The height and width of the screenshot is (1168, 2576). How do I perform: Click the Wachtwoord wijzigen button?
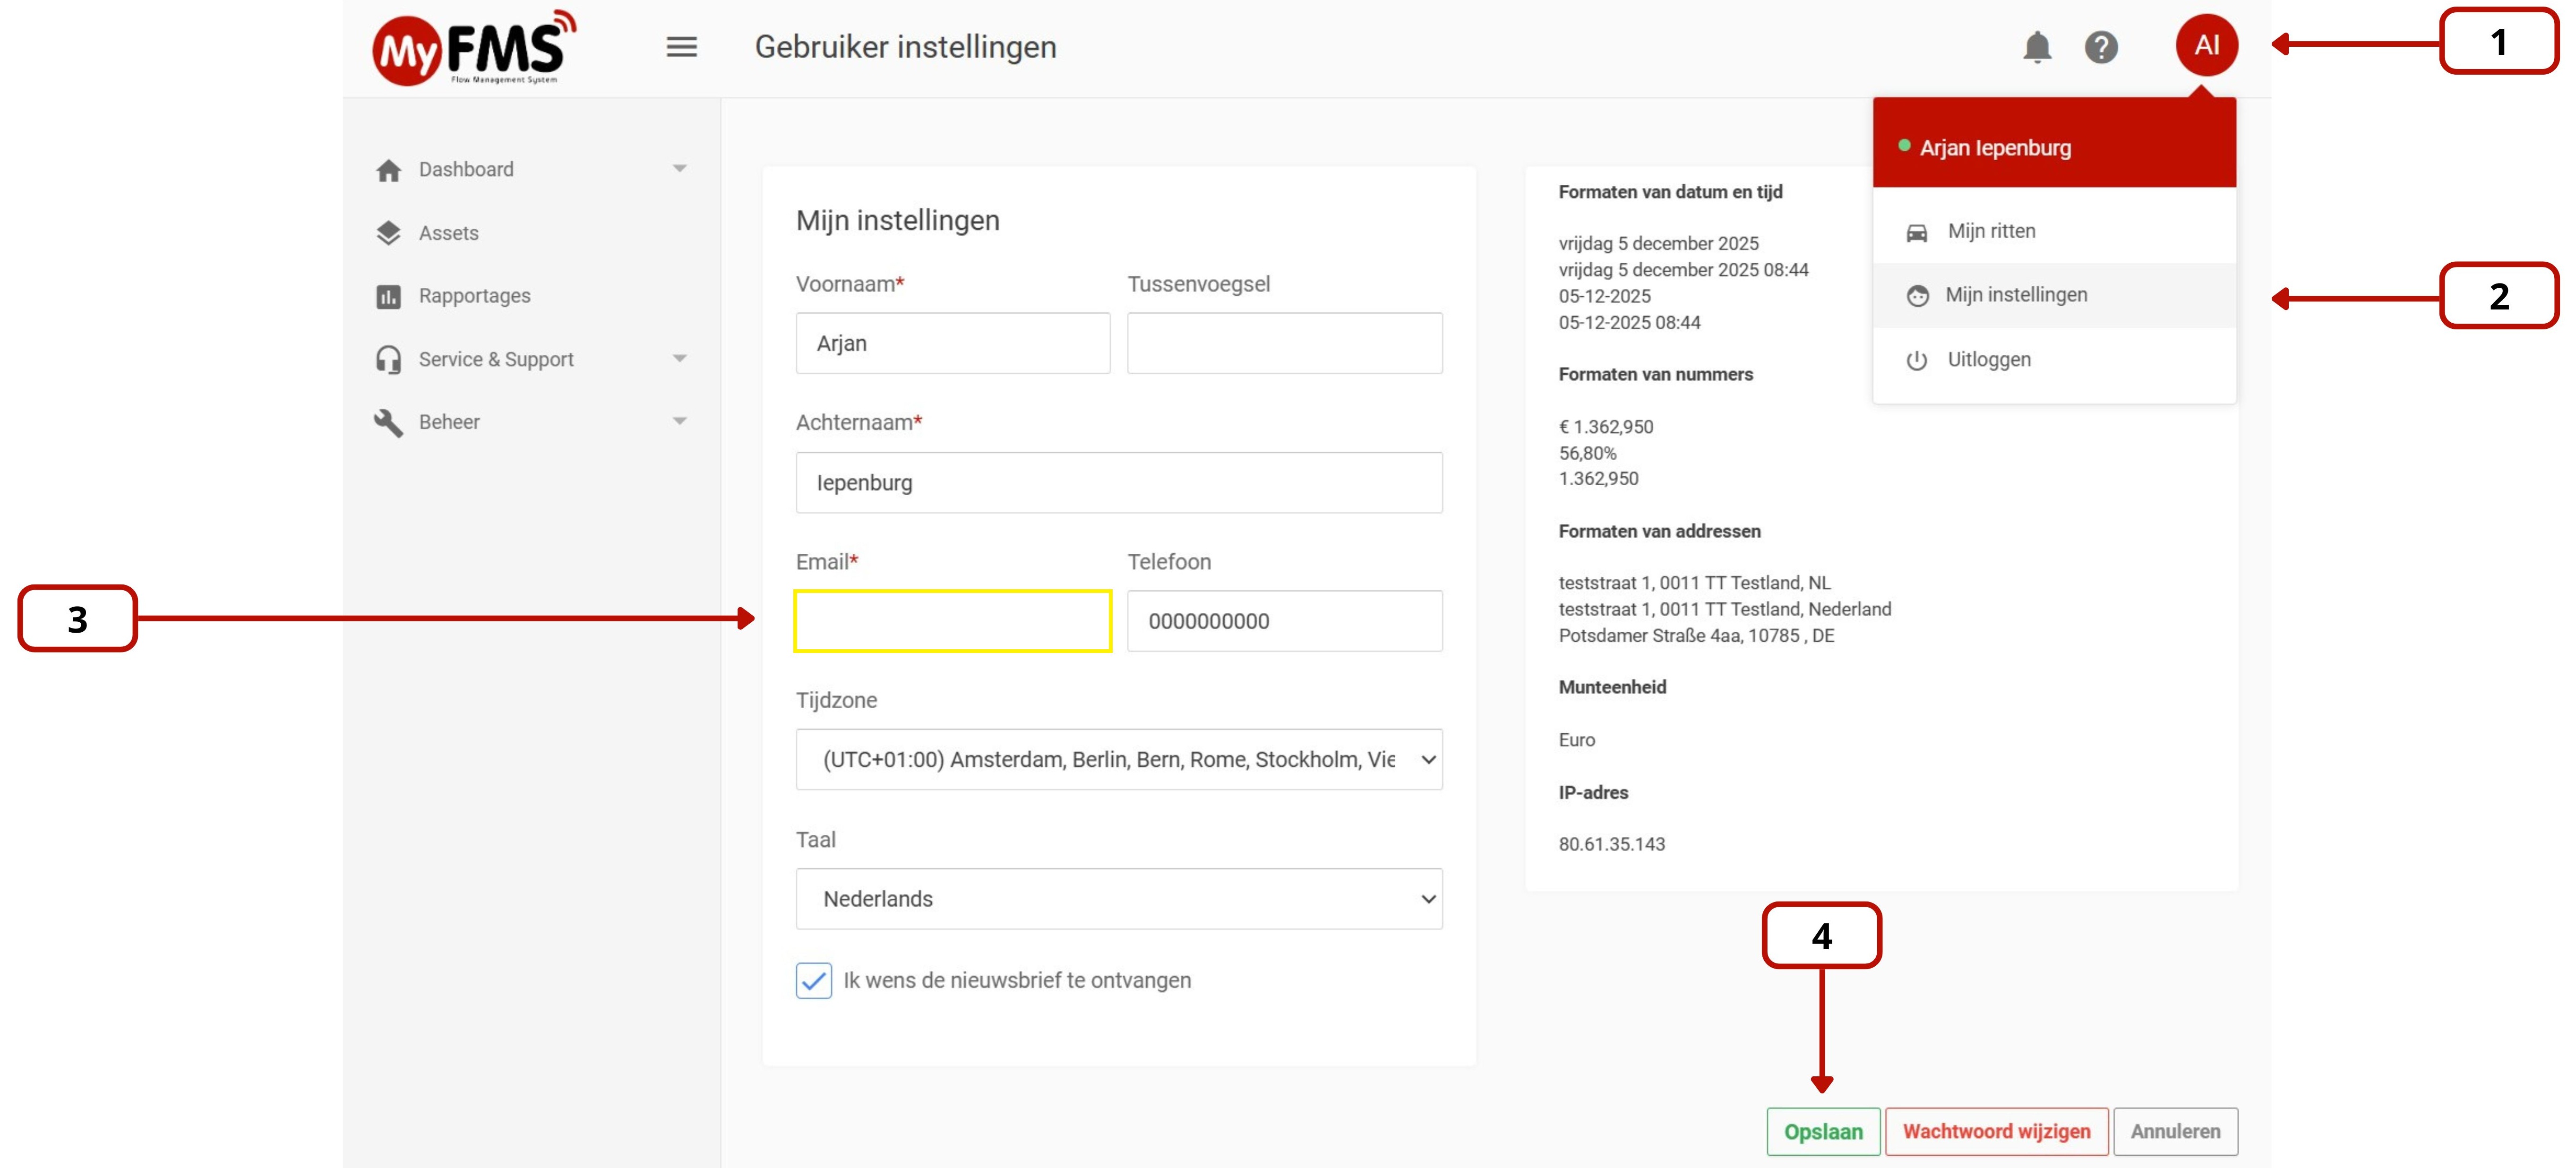click(x=1995, y=1131)
